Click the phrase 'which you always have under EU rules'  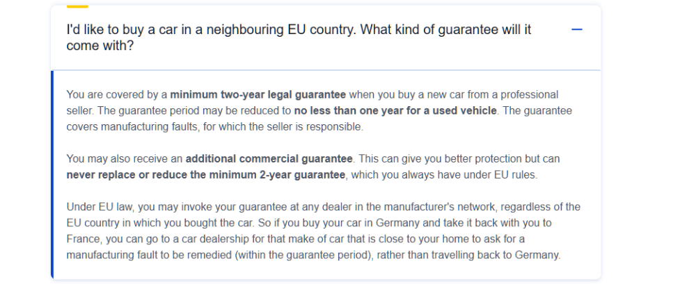[x=444, y=175]
